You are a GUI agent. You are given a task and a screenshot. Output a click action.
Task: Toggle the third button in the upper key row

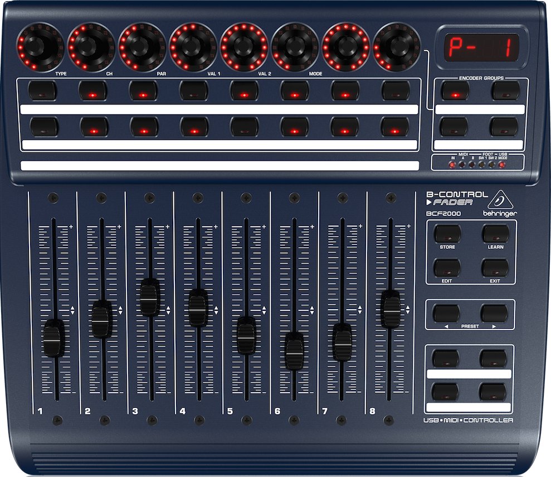coord(143,90)
